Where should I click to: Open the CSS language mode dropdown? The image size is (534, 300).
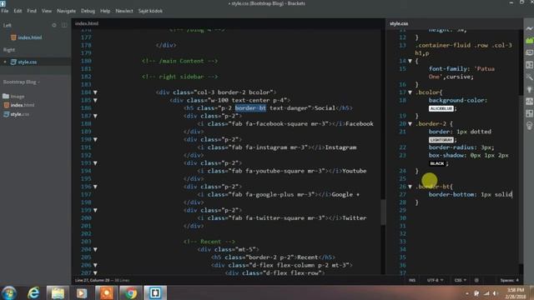[x=460, y=280]
